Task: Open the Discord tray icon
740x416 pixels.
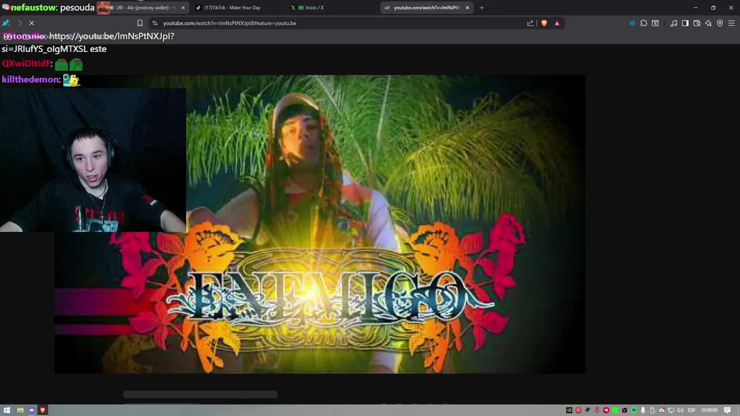Action: pos(662,410)
